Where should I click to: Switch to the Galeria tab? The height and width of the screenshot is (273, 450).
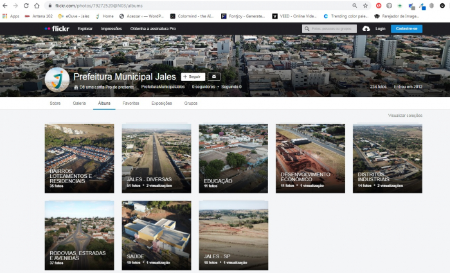79,103
